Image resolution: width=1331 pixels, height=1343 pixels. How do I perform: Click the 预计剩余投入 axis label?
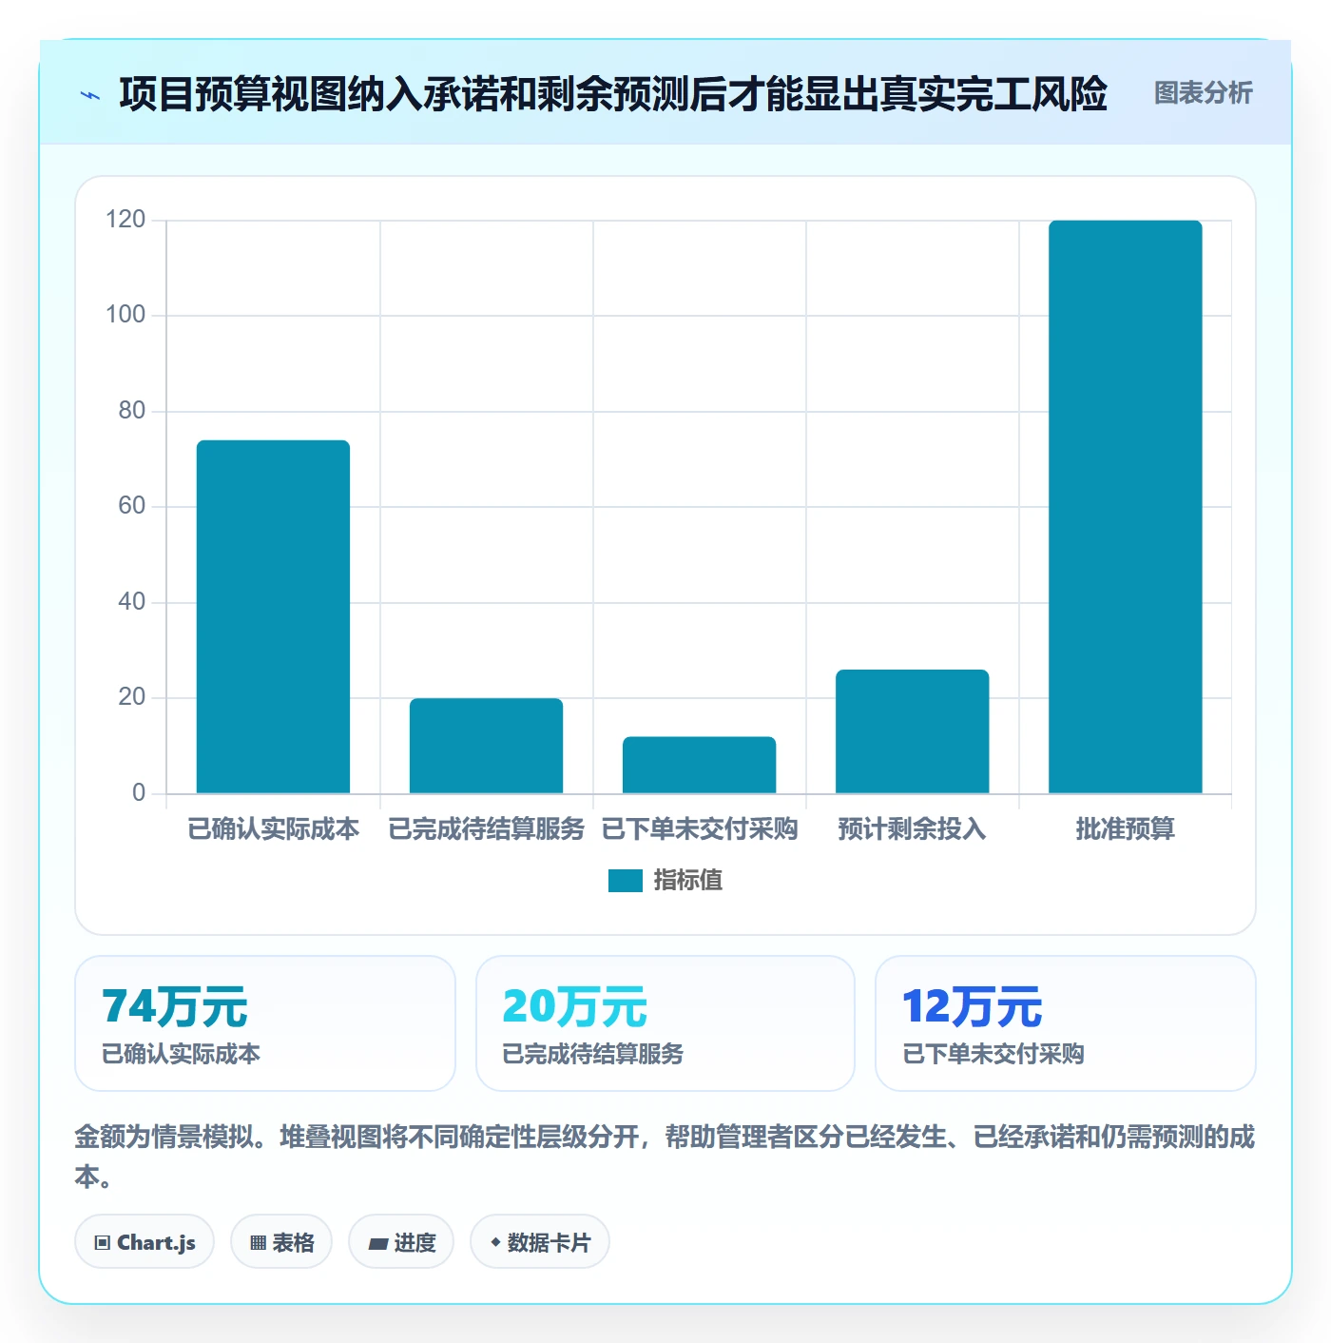tap(913, 829)
